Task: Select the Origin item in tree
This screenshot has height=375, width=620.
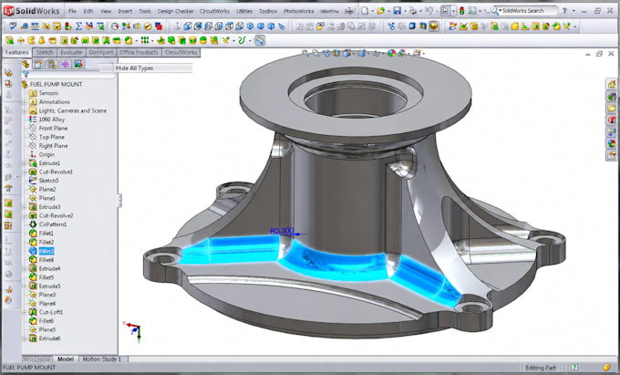Action: pyautogui.click(x=46, y=154)
